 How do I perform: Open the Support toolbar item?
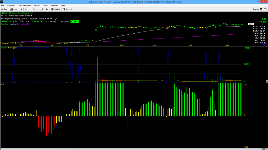point(68,9)
